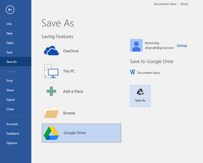Image resolution: width=203 pixels, height=163 pixels.
Task: Select the Google Drive triangle icon
Action: pyautogui.click(x=51, y=133)
